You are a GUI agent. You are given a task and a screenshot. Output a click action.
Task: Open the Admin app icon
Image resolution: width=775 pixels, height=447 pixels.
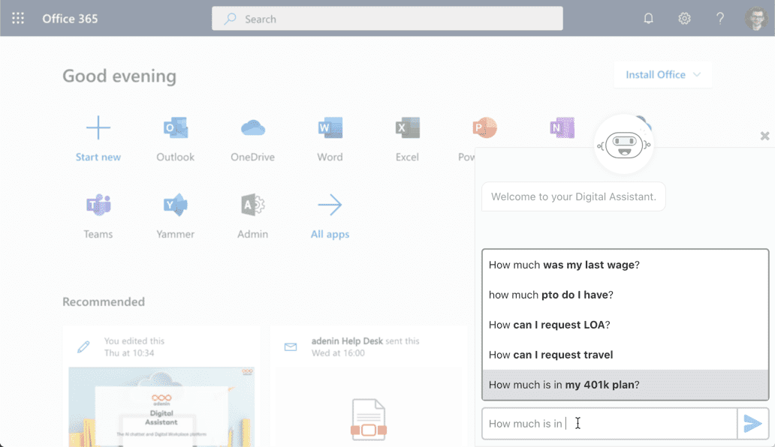(252, 205)
